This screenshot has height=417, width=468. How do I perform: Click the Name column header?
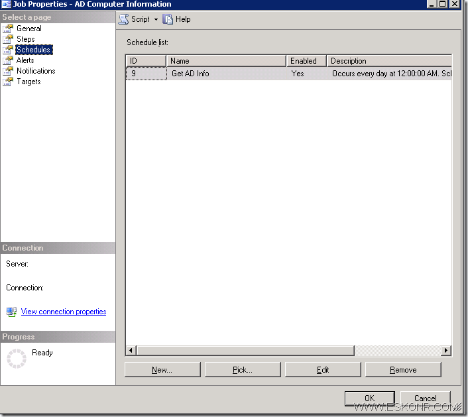pos(225,61)
